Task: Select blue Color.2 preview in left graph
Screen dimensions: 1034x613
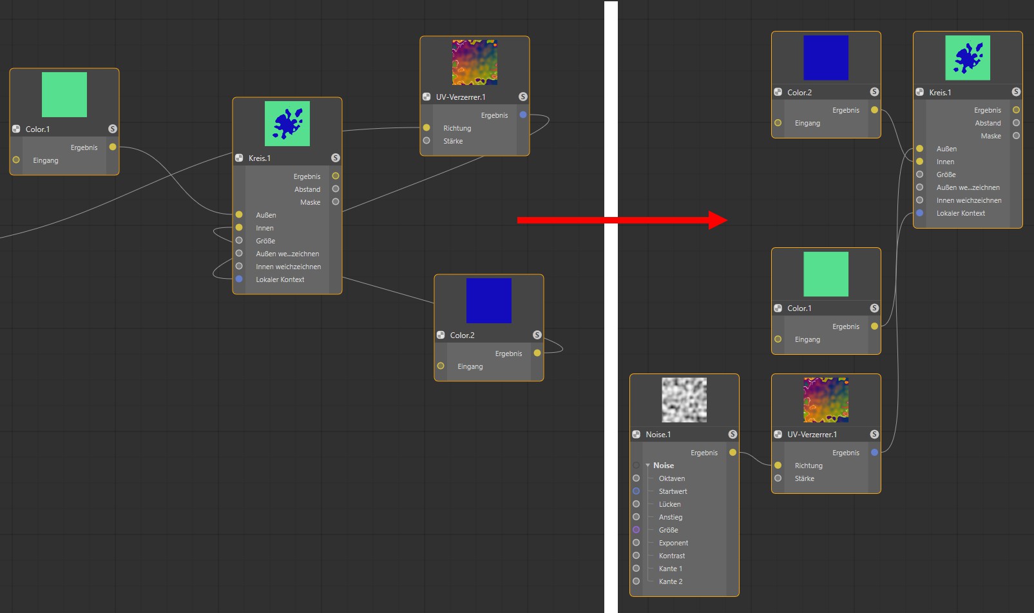Action: (x=489, y=301)
